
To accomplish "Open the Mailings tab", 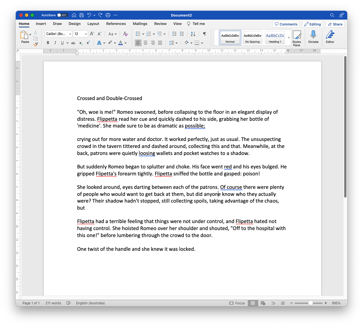I will pos(140,24).
